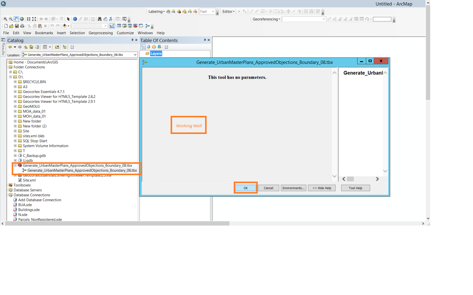Print the map
The height and width of the screenshot is (295, 473).
(22, 26)
